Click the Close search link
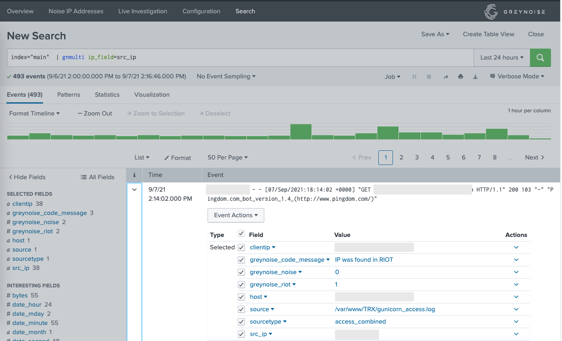 tap(536, 34)
